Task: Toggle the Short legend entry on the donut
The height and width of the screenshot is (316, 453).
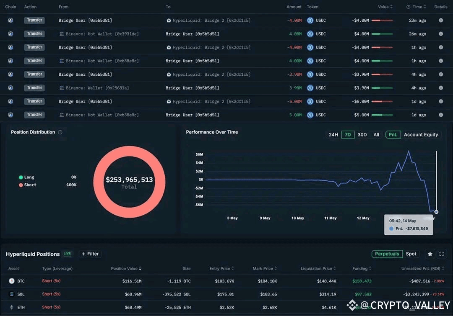Action: coord(27,185)
